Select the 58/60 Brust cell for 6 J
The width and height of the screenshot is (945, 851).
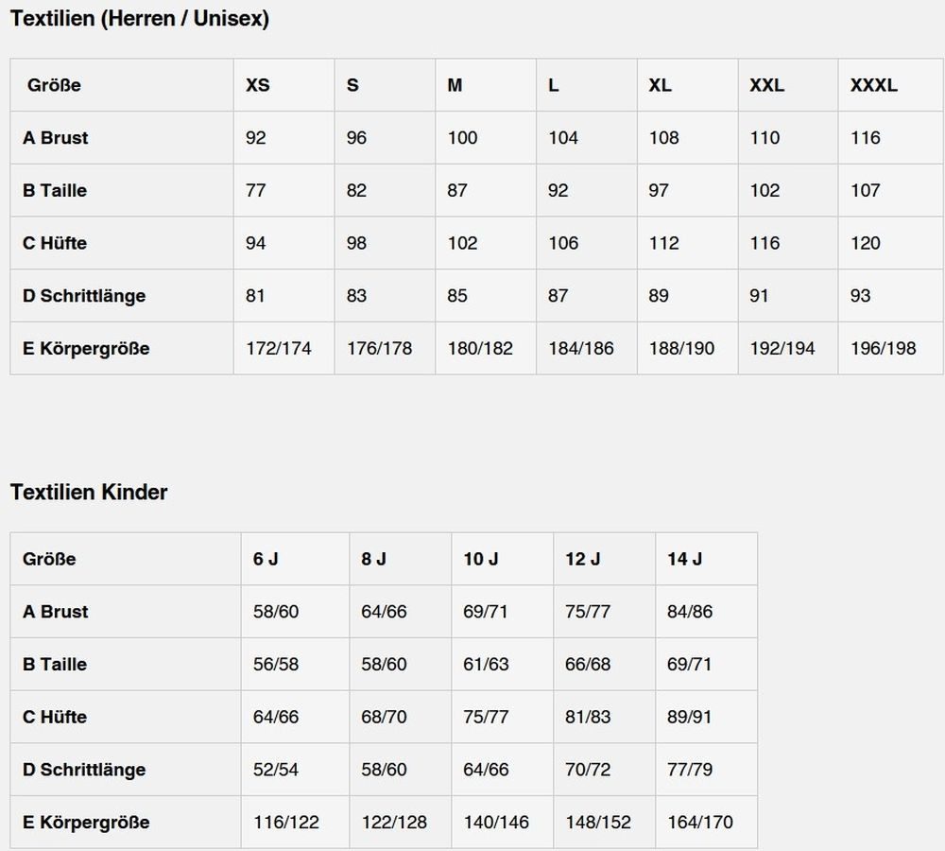click(276, 612)
